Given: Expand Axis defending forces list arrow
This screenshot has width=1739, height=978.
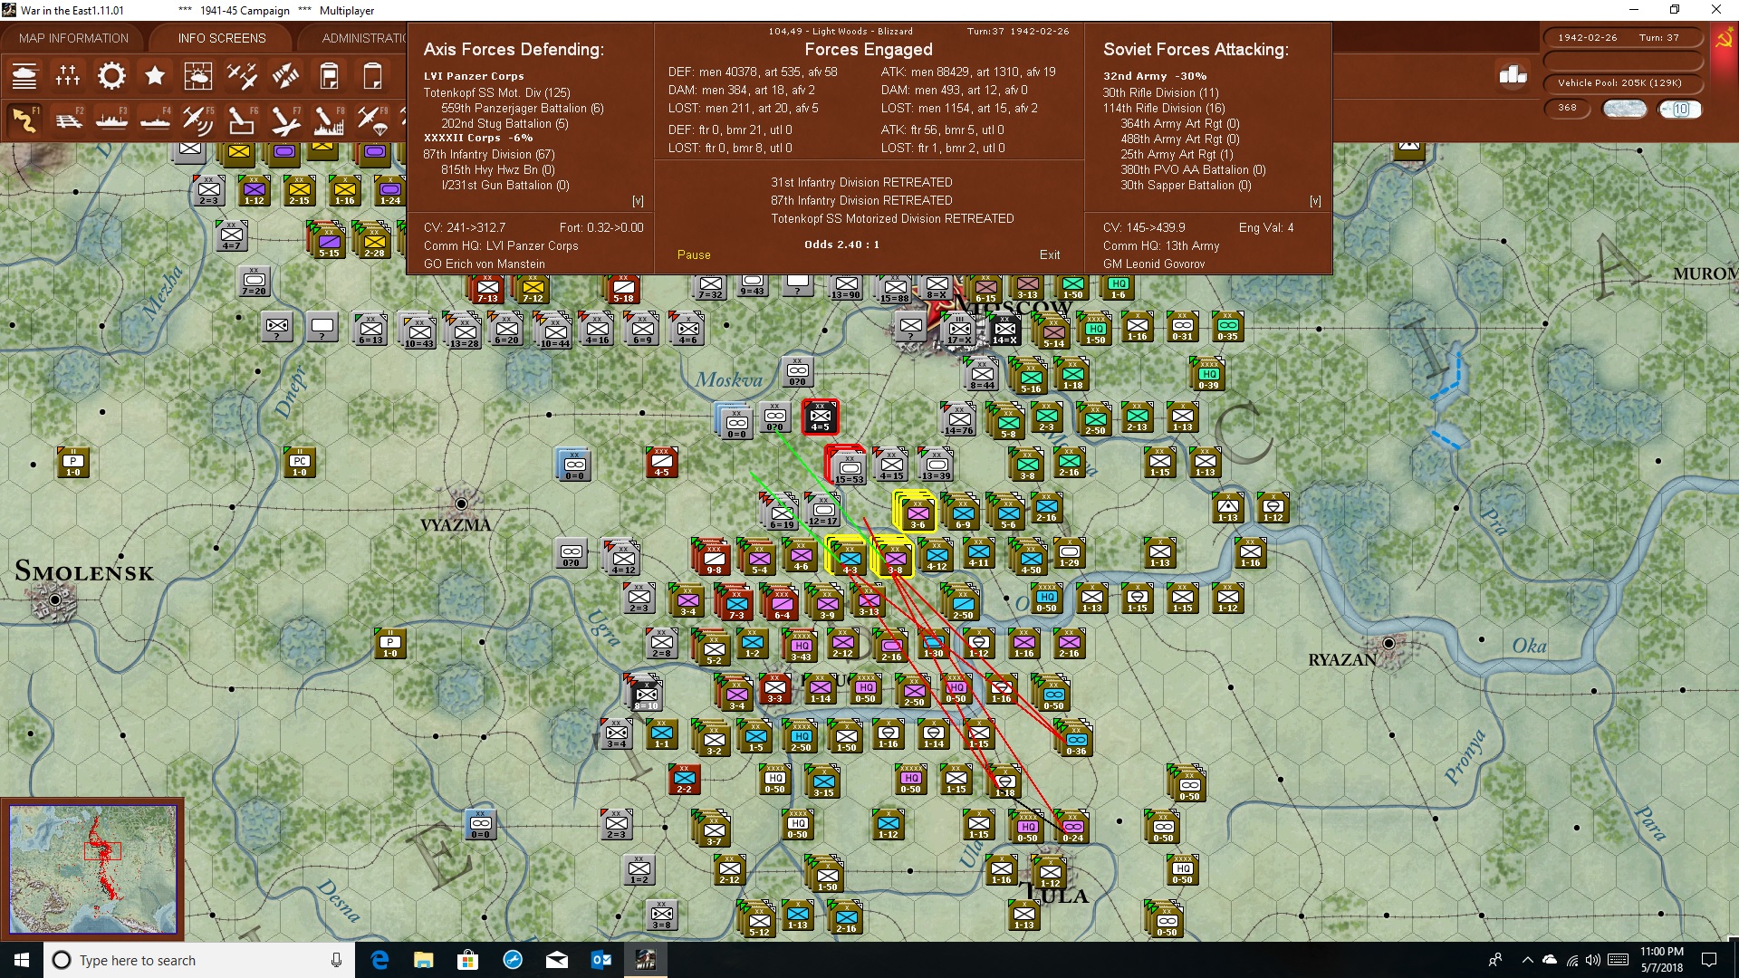Looking at the screenshot, I should 638,201.
